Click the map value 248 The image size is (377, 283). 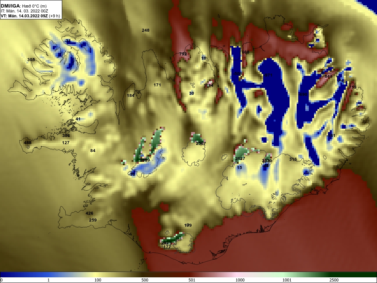tap(146, 30)
